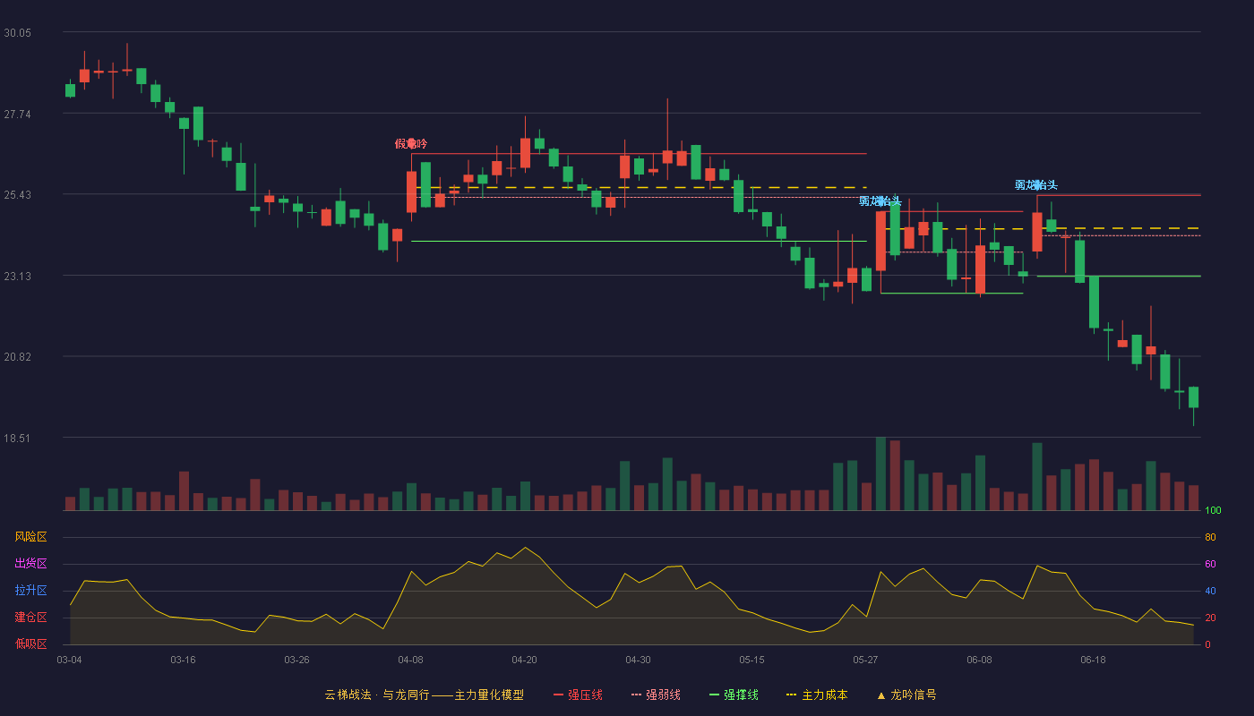Click the 30.05 price axis label
The height and width of the screenshot is (716, 1254).
coord(18,32)
